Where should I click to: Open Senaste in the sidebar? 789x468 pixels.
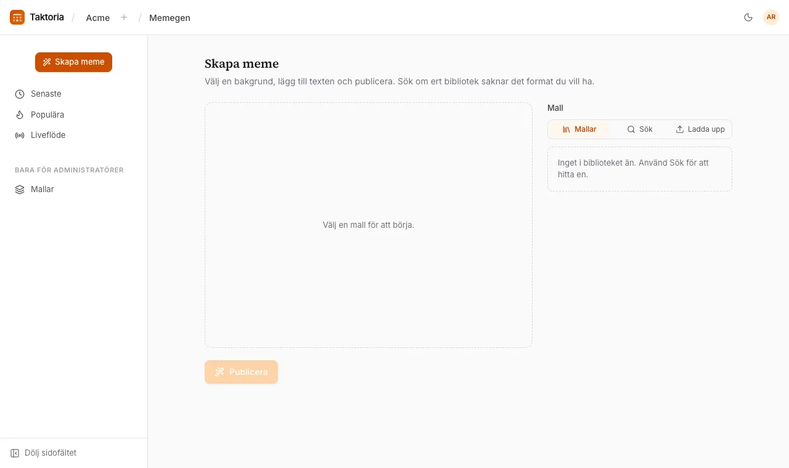[x=73, y=94]
